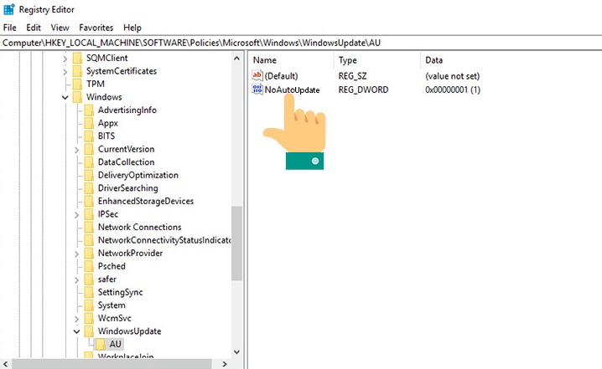Click the Psched folder icon
The height and width of the screenshot is (369, 602).
pyautogui.click(x=89, y=266)
